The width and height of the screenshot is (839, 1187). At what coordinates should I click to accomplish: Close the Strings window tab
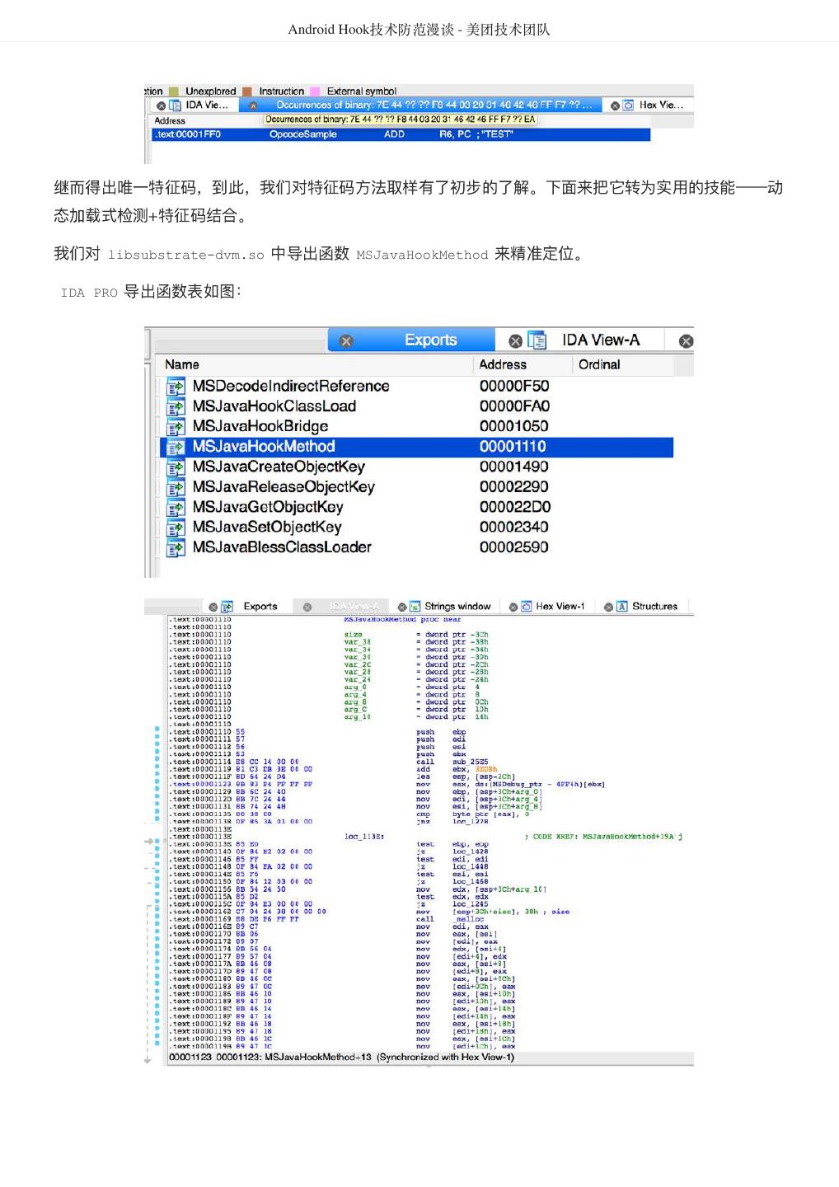pos(403,607)
